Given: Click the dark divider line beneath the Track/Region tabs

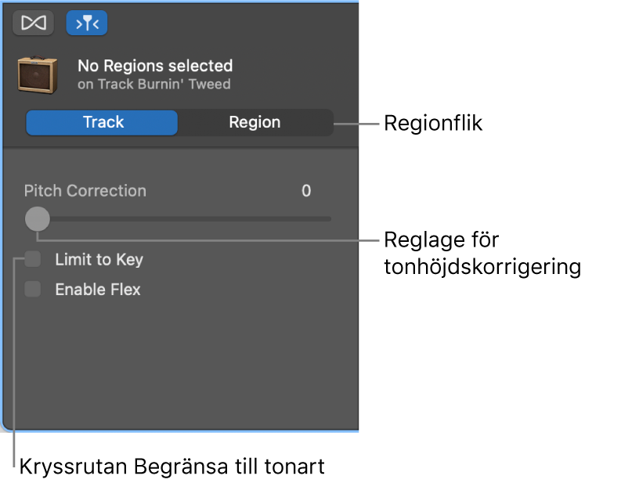Looking at the screenshot, I should pos(180,148).
